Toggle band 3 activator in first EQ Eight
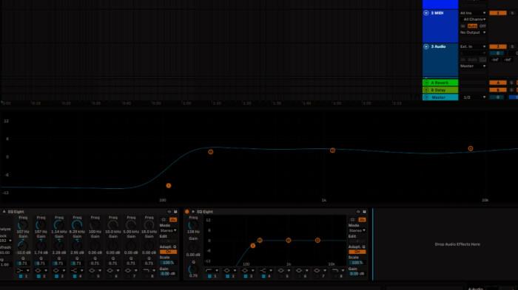This screenshot has height=290, width=518. [x=57, y=276]
